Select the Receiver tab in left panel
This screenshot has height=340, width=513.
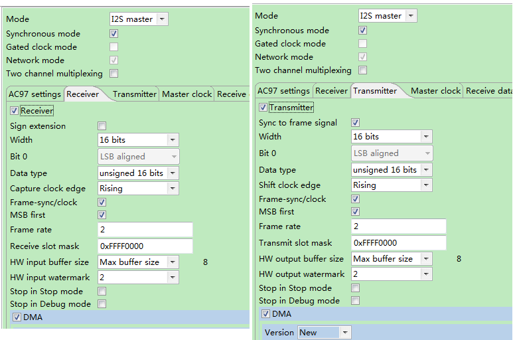click(x=83, y=94)
